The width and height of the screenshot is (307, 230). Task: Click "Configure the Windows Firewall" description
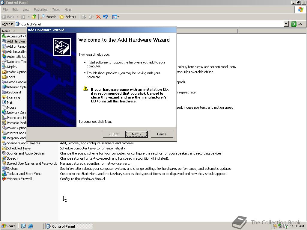83,179
